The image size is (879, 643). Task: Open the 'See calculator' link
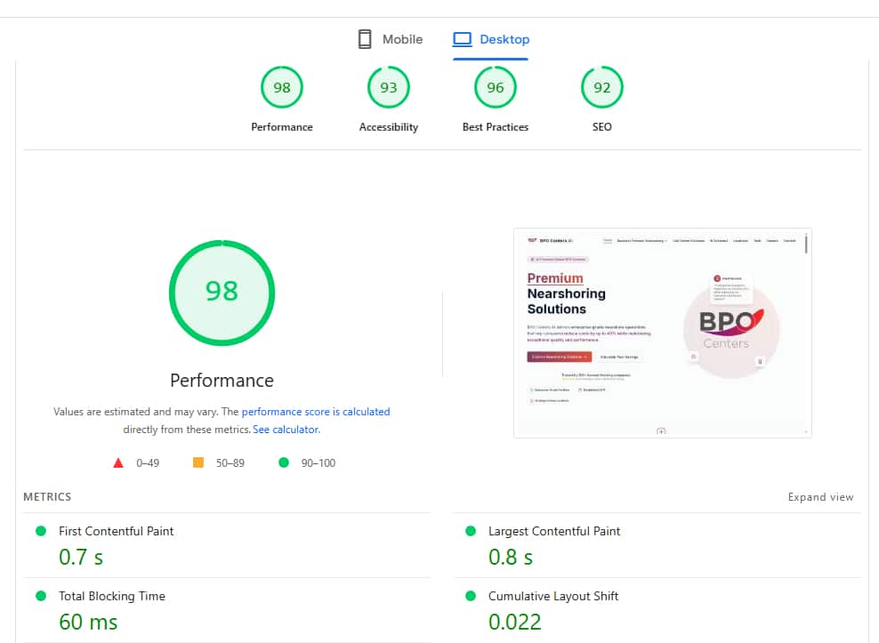(x=286, y=430)
